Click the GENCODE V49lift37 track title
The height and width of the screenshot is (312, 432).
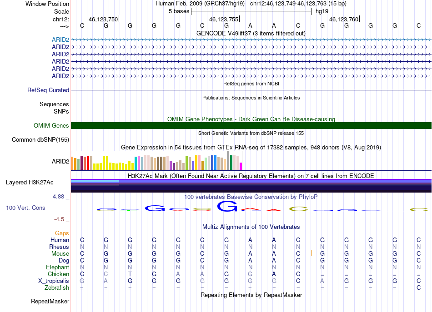tap(251, 33)
